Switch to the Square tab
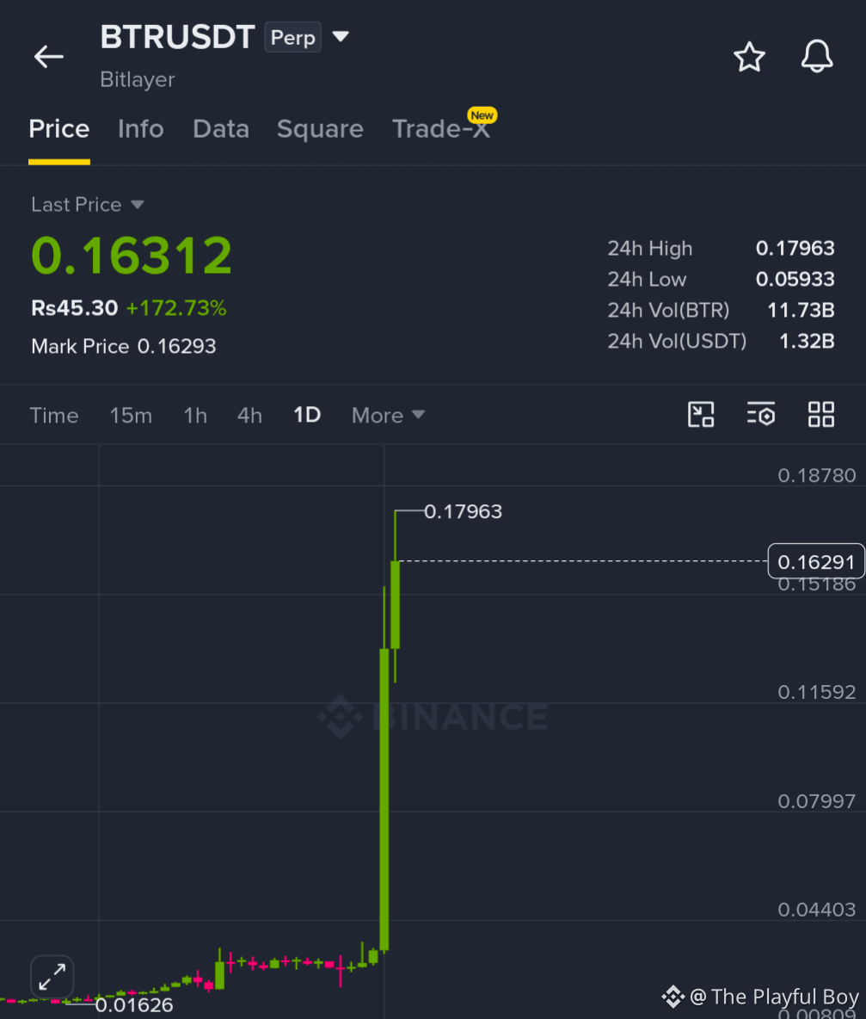Image resolution: width=866 pixels, height=1019 pixels. pos(320,129)
